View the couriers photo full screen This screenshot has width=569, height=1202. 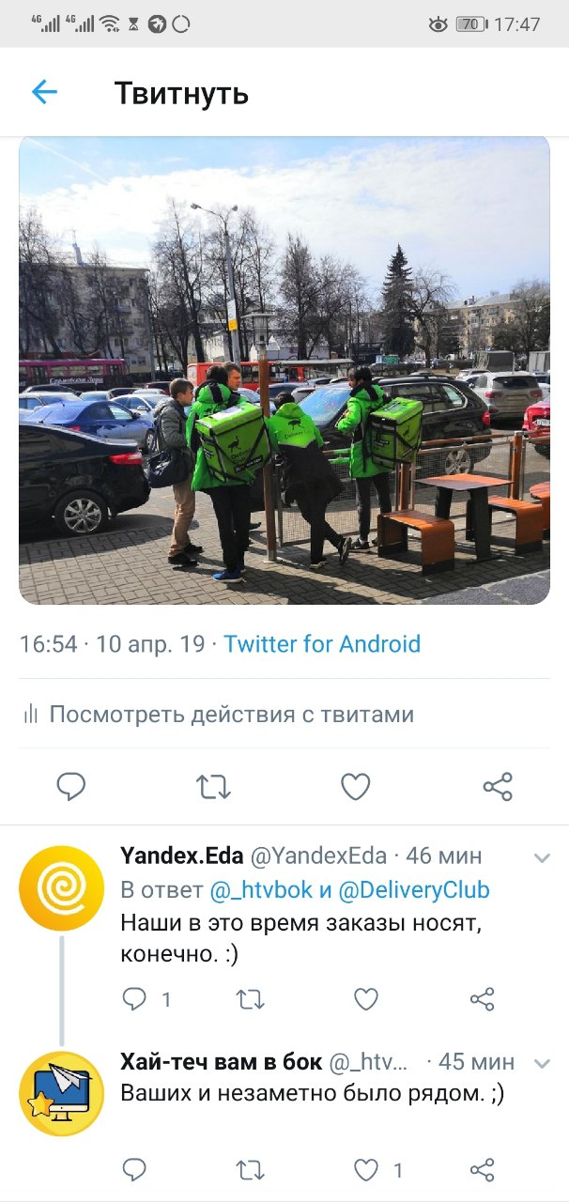[x=284, y=370]
